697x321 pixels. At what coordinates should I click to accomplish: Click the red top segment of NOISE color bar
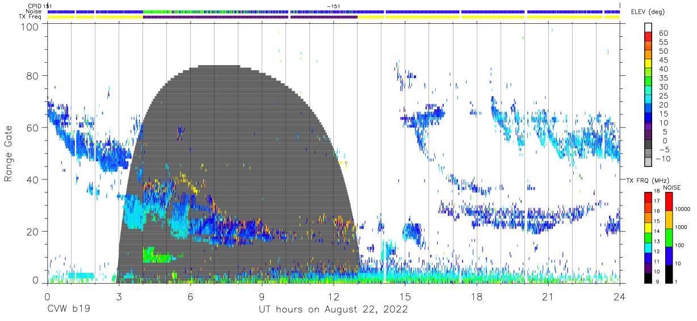[x=669, y=202]
